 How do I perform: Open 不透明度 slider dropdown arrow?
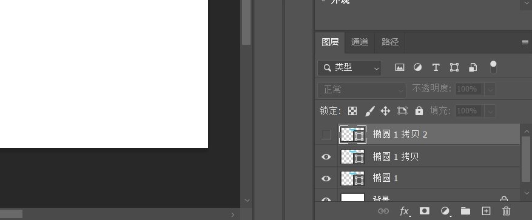coord(490,90)
